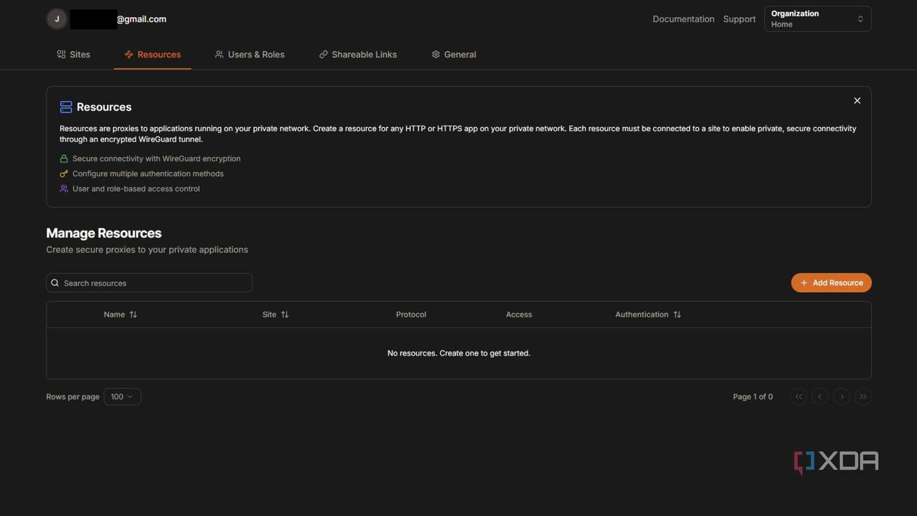Click the user avatar with letter J

[57, 19]
